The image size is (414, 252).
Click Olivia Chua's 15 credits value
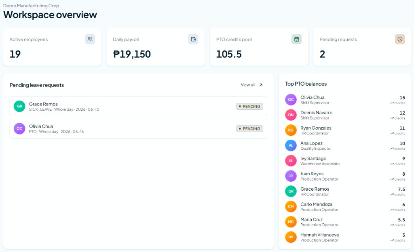pos(402,98)
